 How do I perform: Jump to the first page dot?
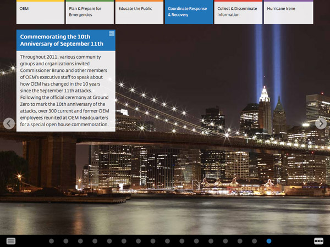(51, 241)
